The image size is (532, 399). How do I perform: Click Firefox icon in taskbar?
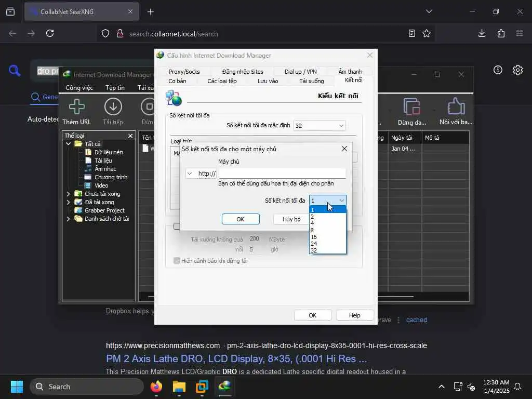pos(156,387)
